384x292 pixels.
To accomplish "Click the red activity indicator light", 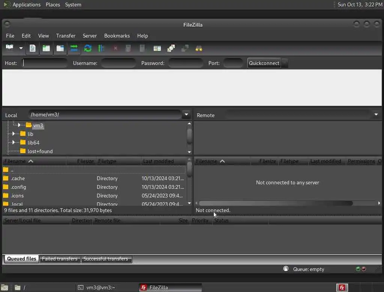I will coord(364,269).
